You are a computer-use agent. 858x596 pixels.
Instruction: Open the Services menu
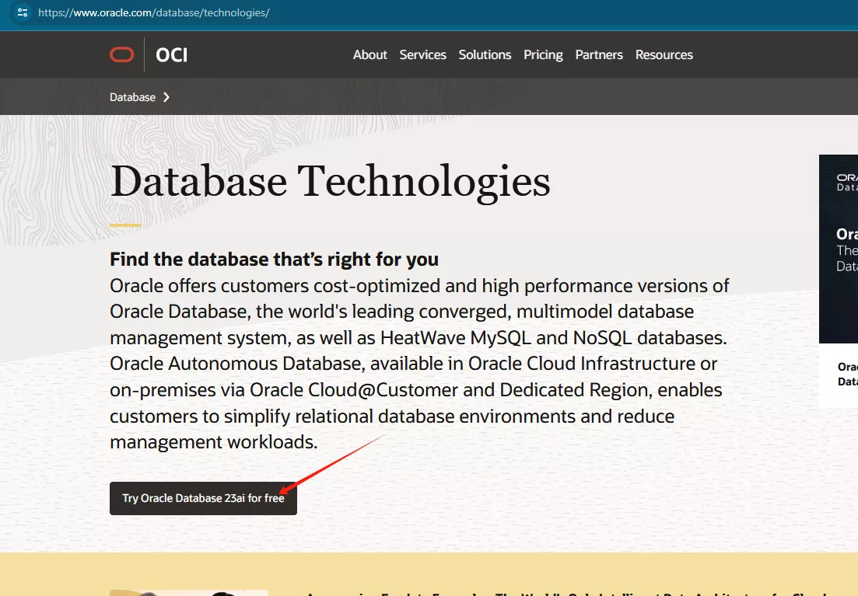click(x=422, y=54)
